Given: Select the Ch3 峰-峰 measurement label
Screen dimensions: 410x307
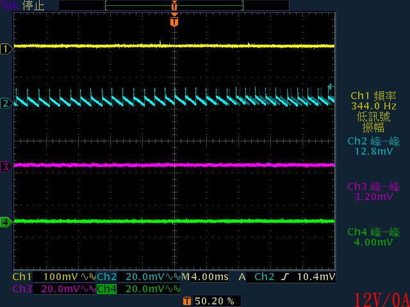Looking at the screenshot, I should click(x=373, y=187).
